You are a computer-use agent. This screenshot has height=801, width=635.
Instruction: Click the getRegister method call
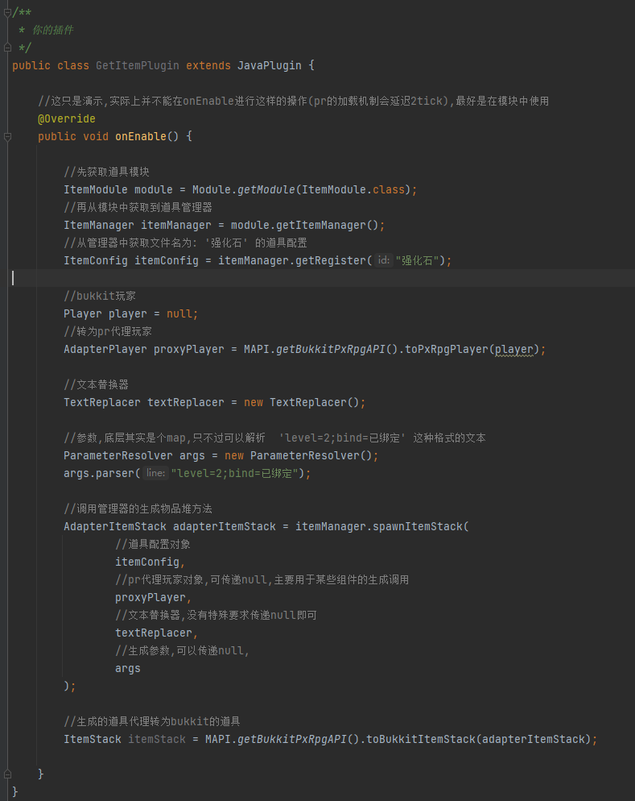[x=331, y=260]
